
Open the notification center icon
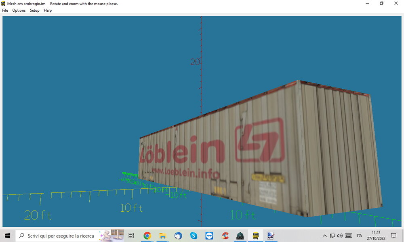tap(393, 236)
